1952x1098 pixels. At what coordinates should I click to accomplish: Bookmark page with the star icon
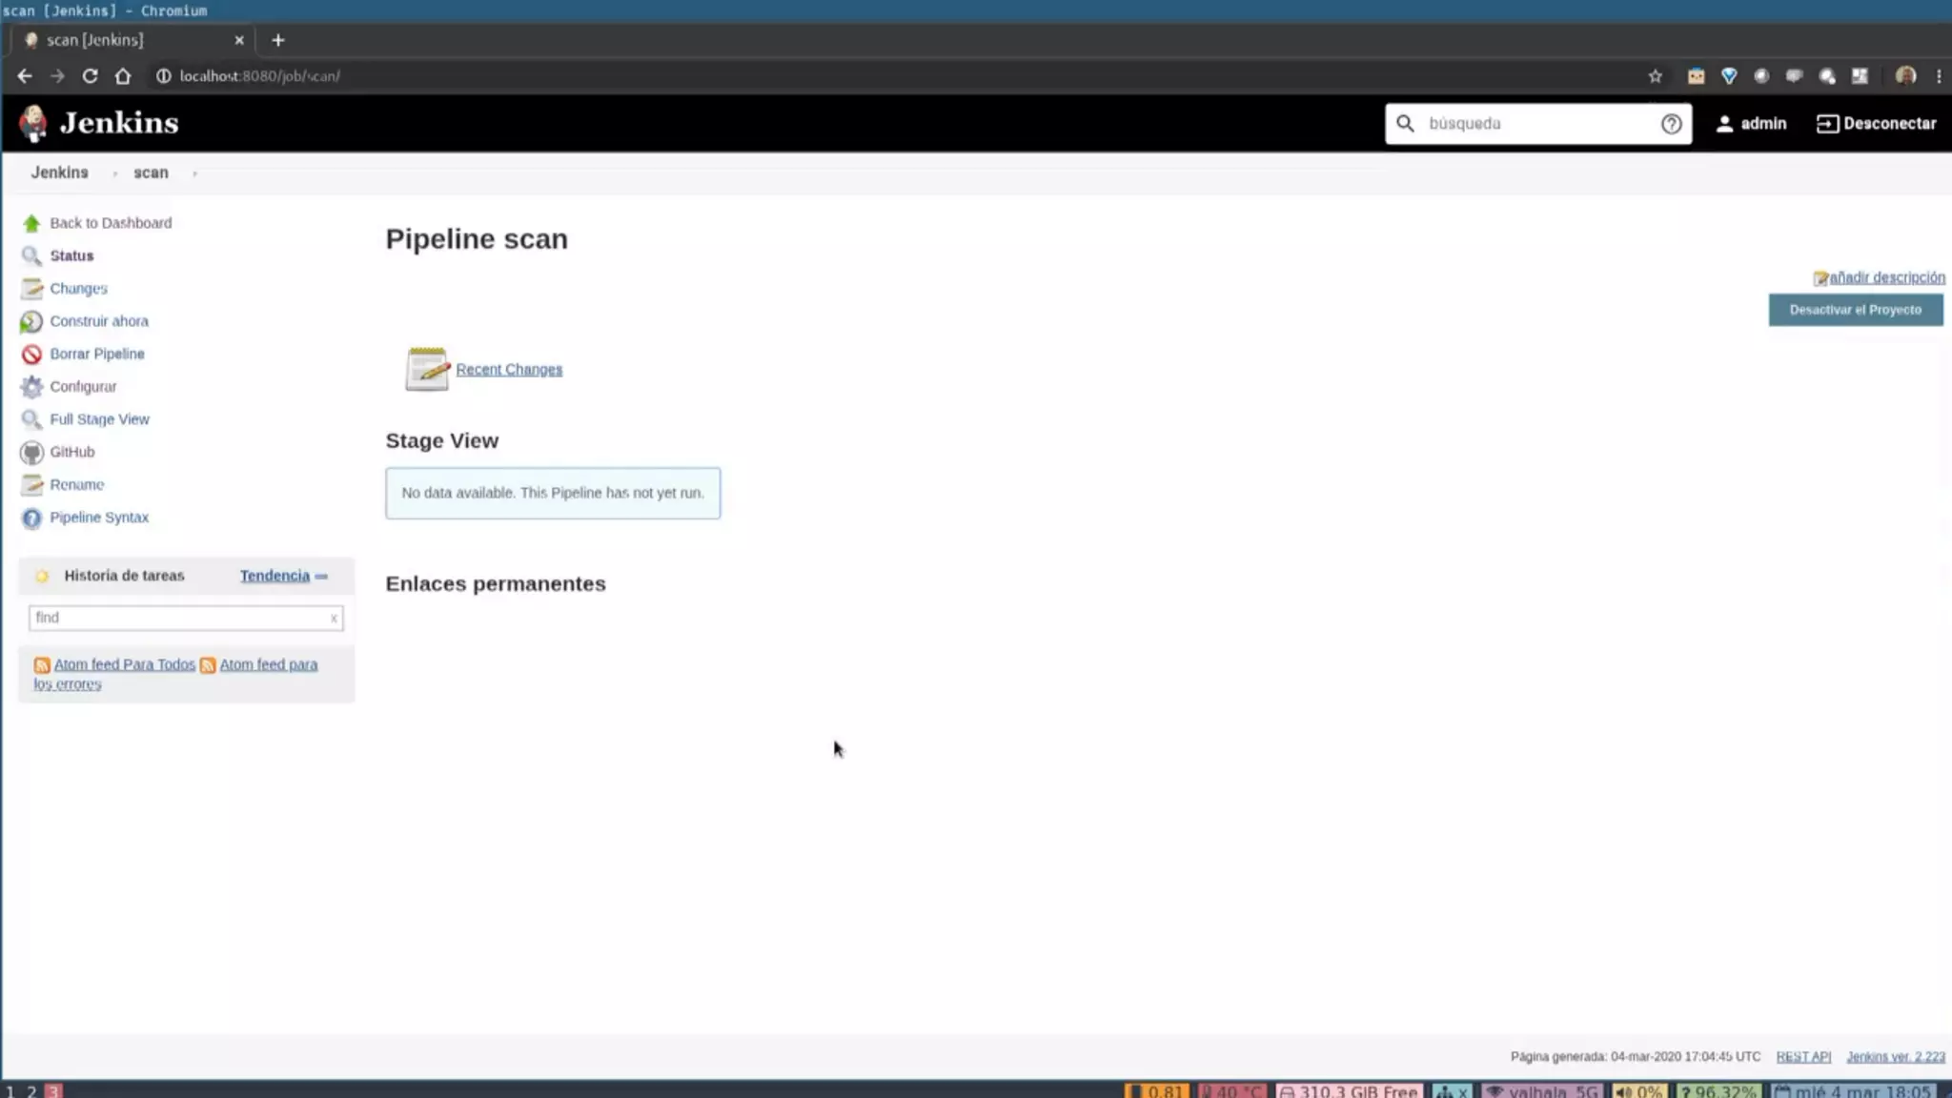coord(1655,76)
